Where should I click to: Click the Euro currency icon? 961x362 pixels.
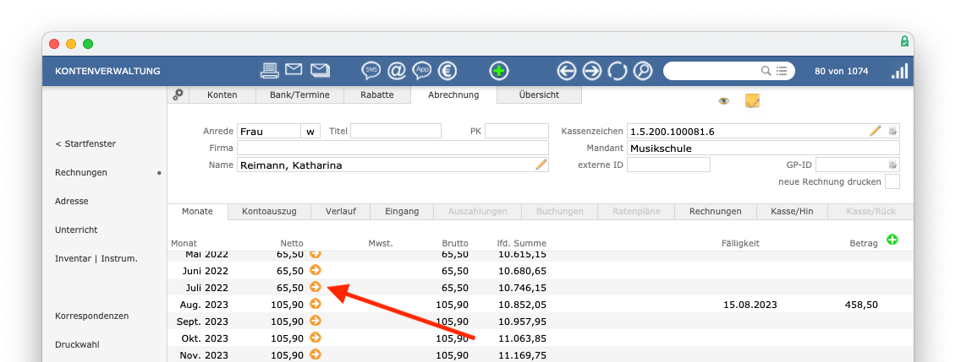coord(448,71)
